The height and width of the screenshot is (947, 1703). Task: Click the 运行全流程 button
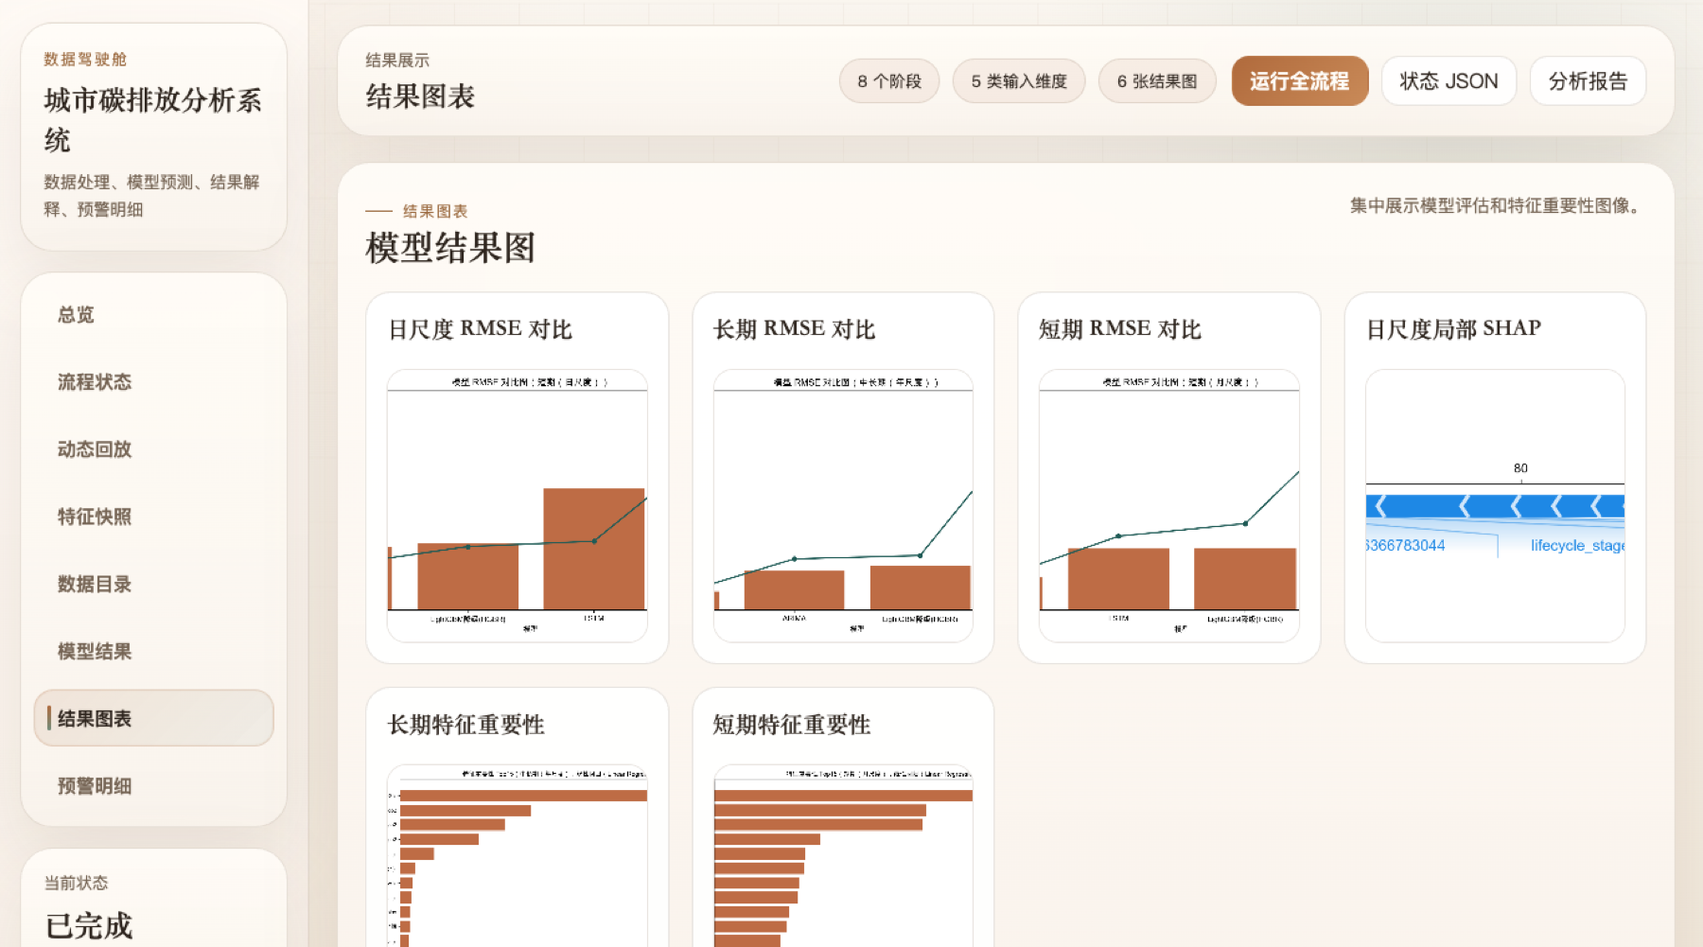coord(1300,81)
